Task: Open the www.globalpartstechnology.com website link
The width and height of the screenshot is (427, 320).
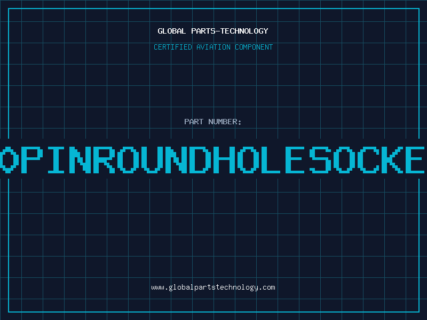Action: pyautogui.click(x=213, y=287)
